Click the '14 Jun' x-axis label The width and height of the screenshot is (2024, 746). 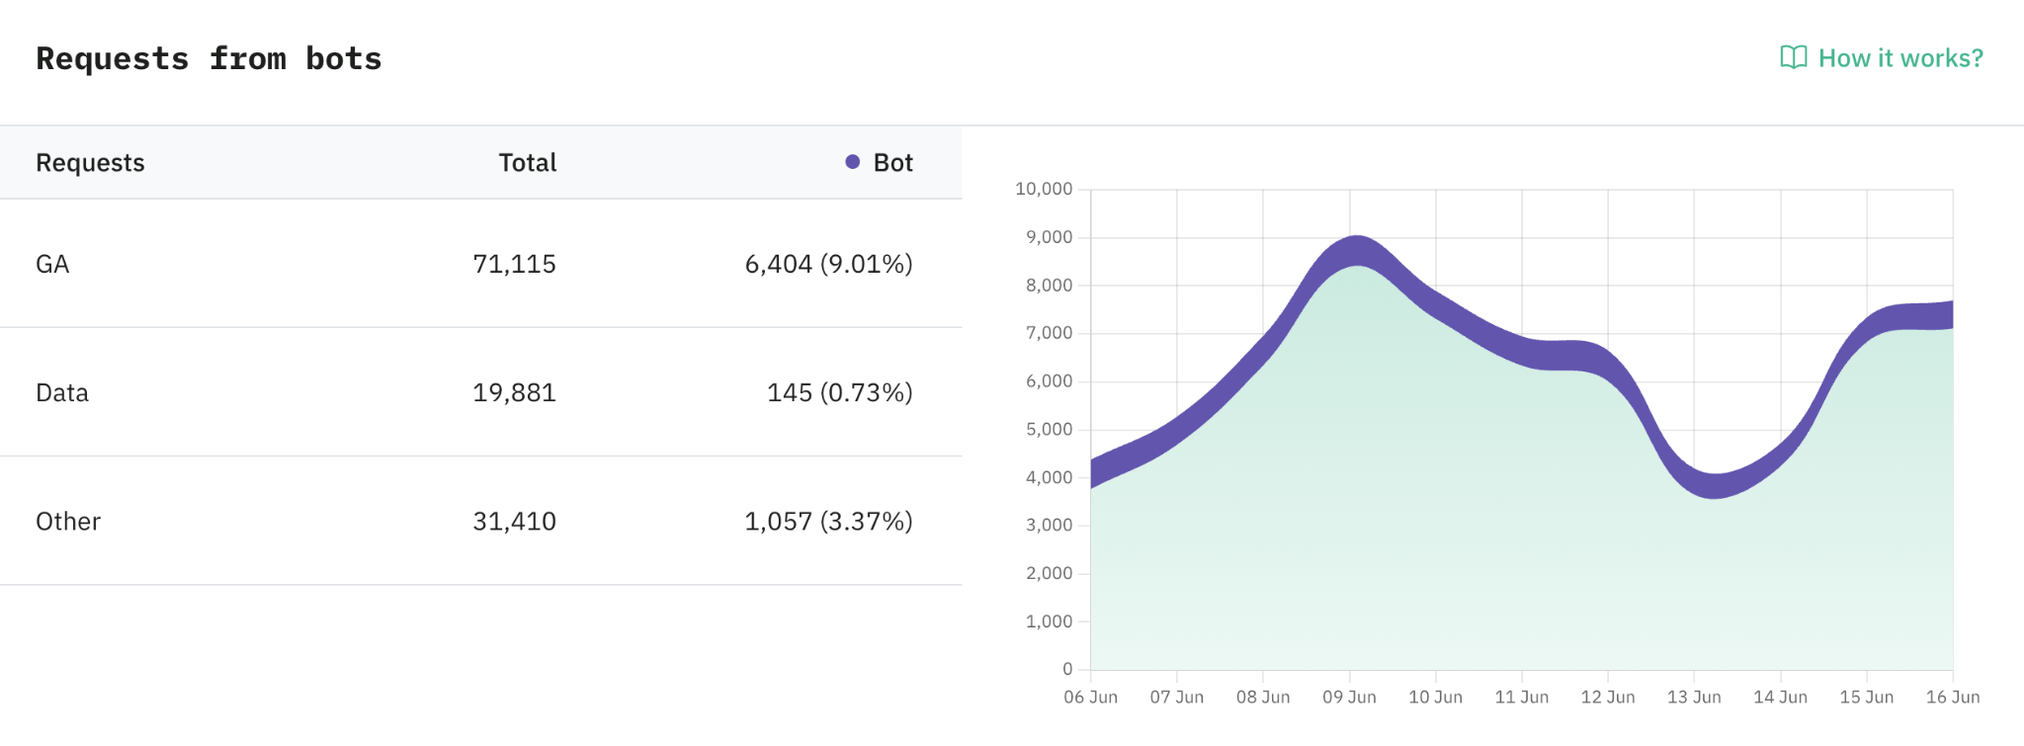coord(1780,697)
